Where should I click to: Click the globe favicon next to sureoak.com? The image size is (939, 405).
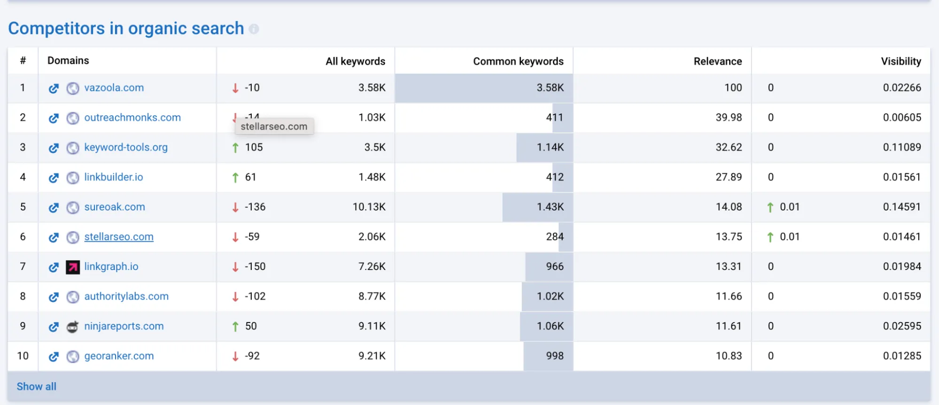[x=73, y=207]
